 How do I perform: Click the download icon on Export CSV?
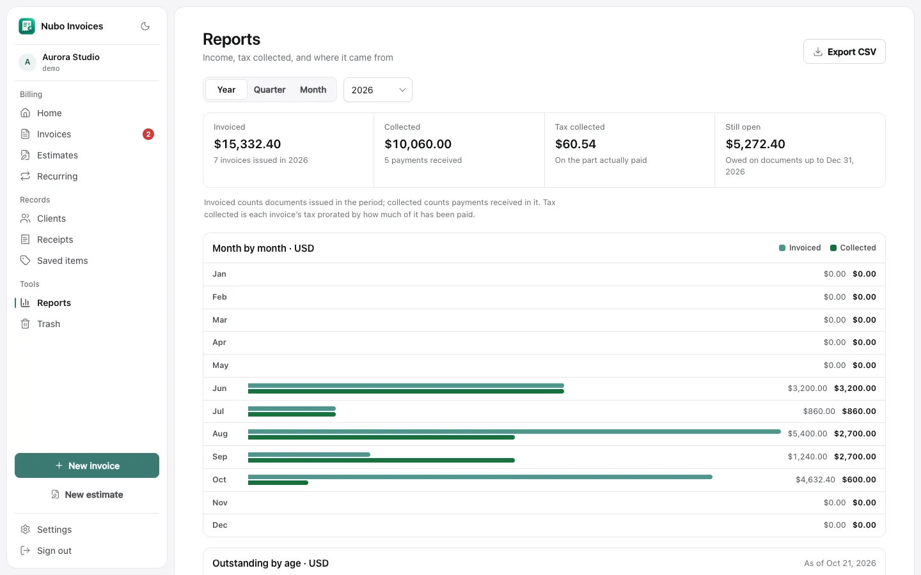(x=818, y=52)
